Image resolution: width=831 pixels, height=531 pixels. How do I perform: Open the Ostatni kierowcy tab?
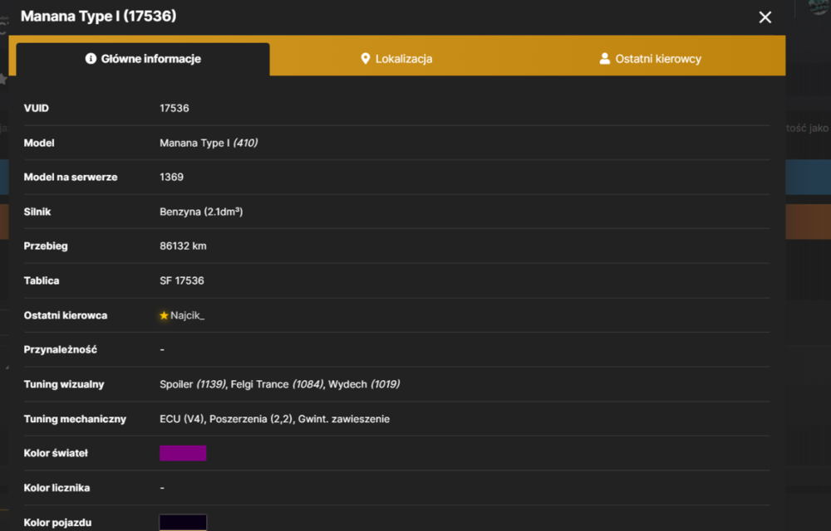click(x=651, y=59)
